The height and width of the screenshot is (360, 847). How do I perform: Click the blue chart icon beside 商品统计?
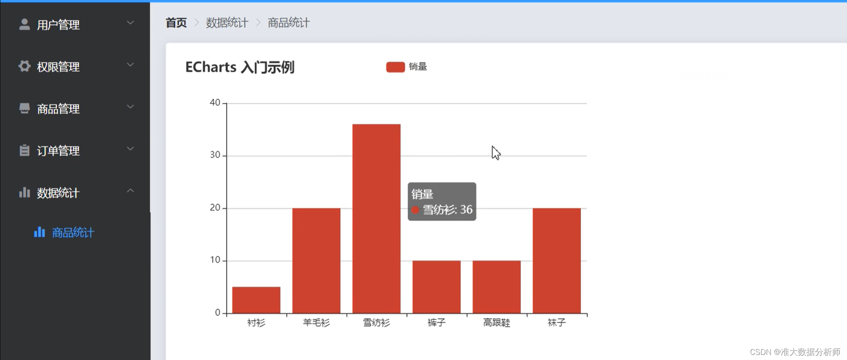click(39, 232)
